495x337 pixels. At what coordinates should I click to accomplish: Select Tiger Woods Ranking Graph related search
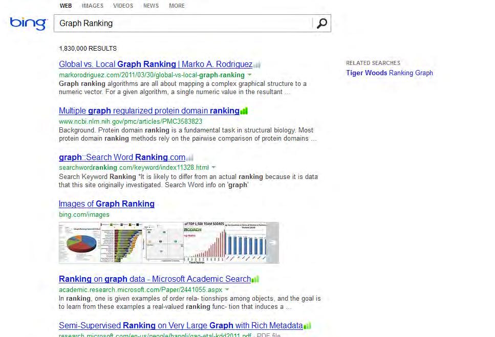(x=389, y=73)
